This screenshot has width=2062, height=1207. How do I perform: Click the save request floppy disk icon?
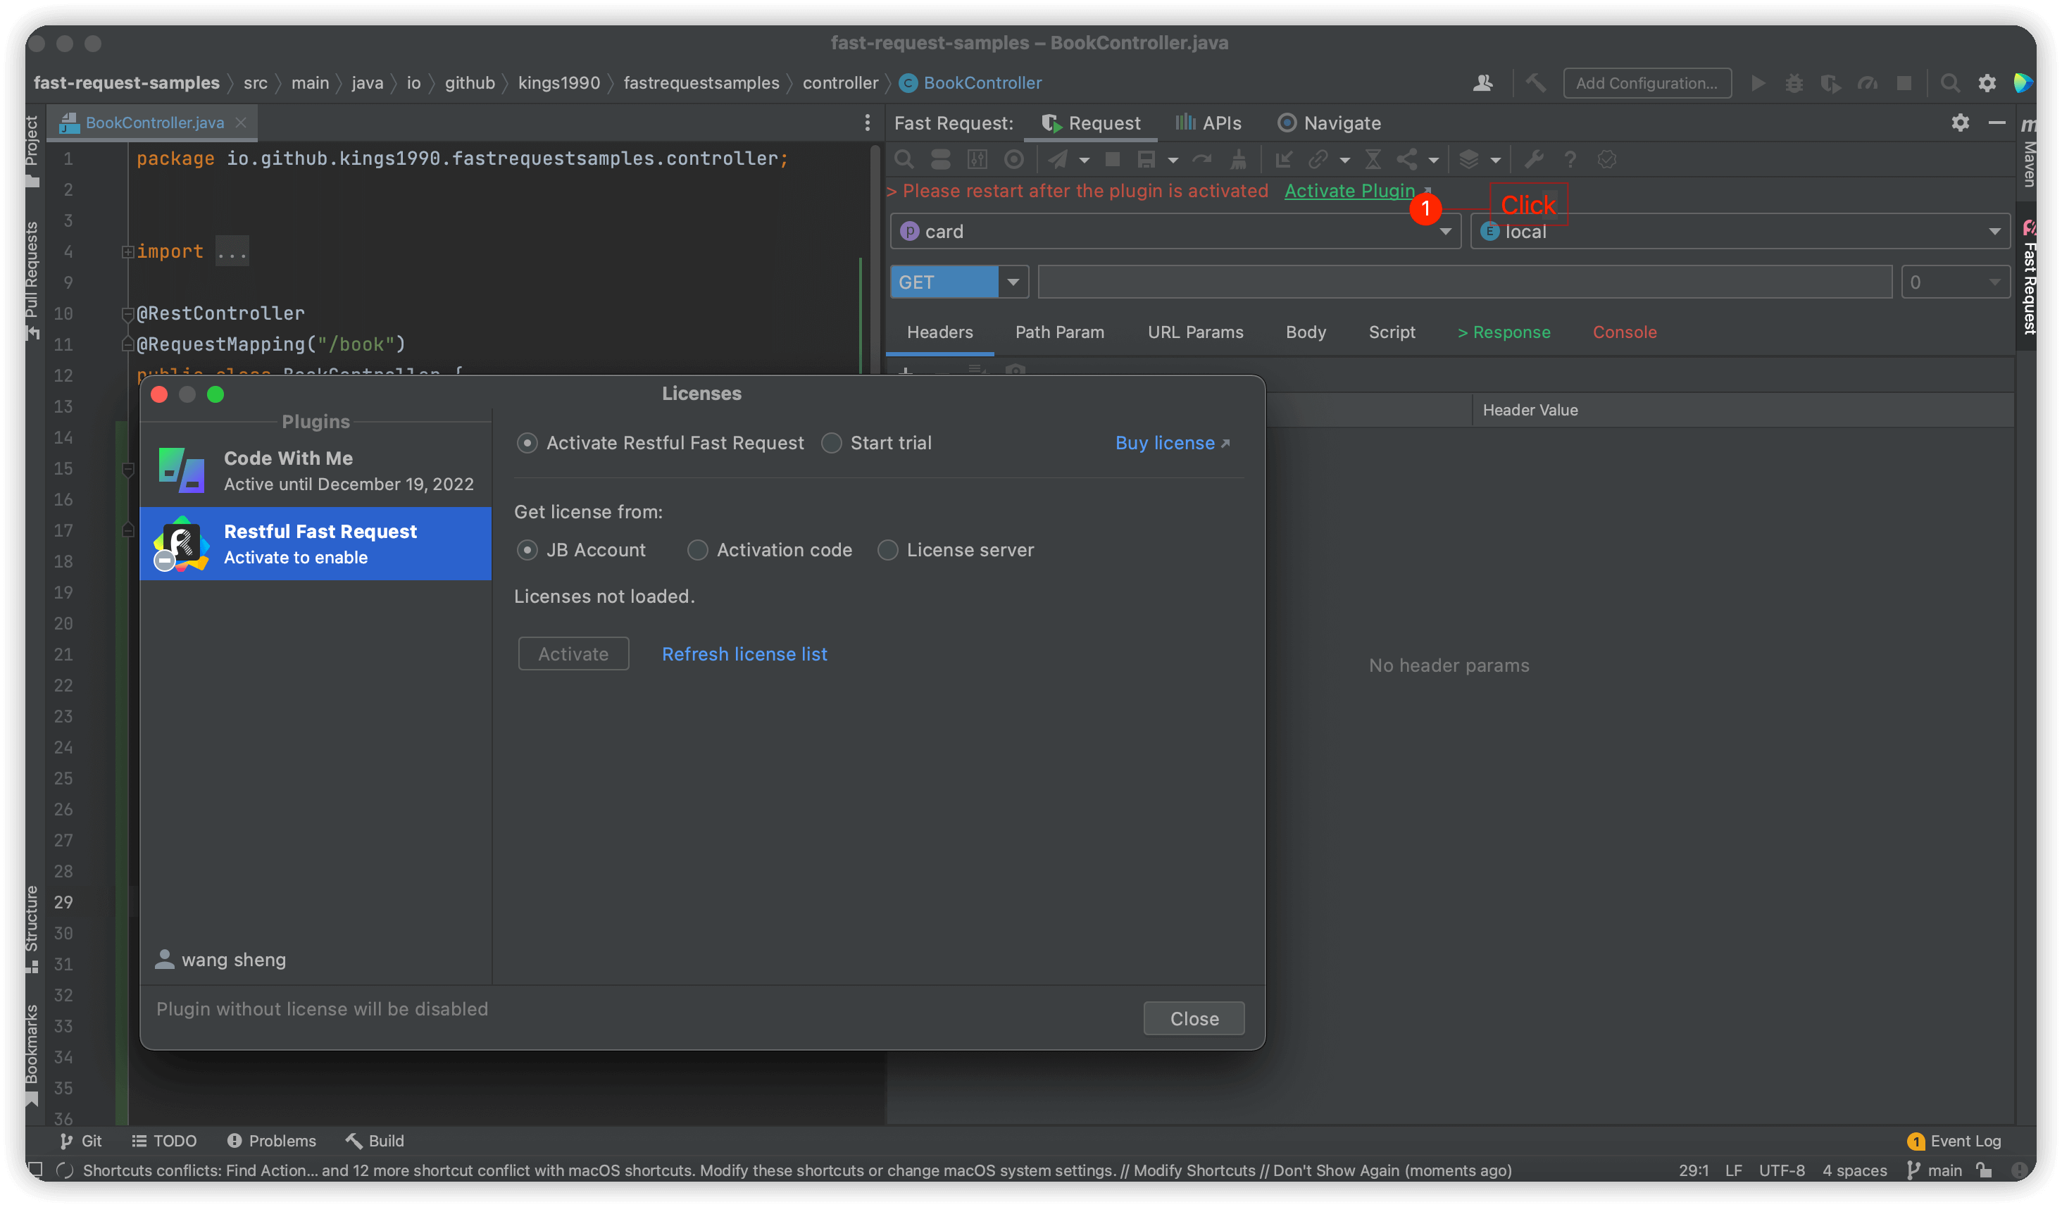(x=1146, y=160)
